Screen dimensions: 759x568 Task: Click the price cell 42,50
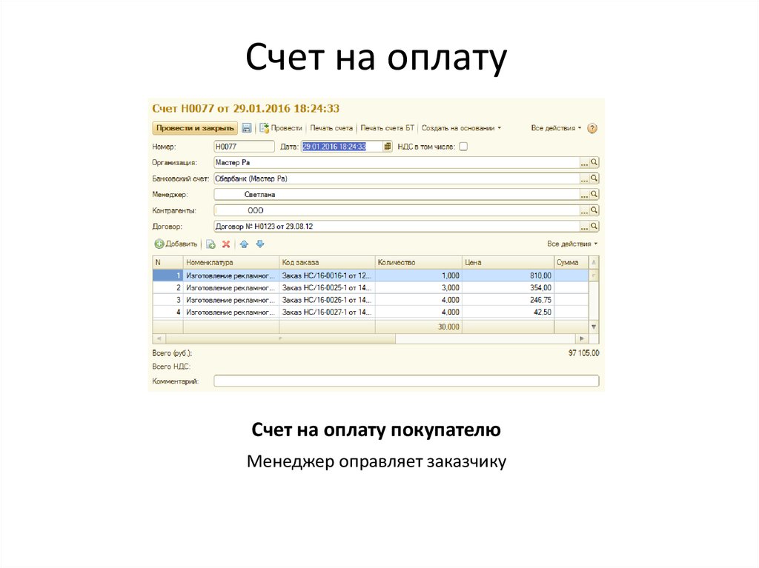coord(508,312)
